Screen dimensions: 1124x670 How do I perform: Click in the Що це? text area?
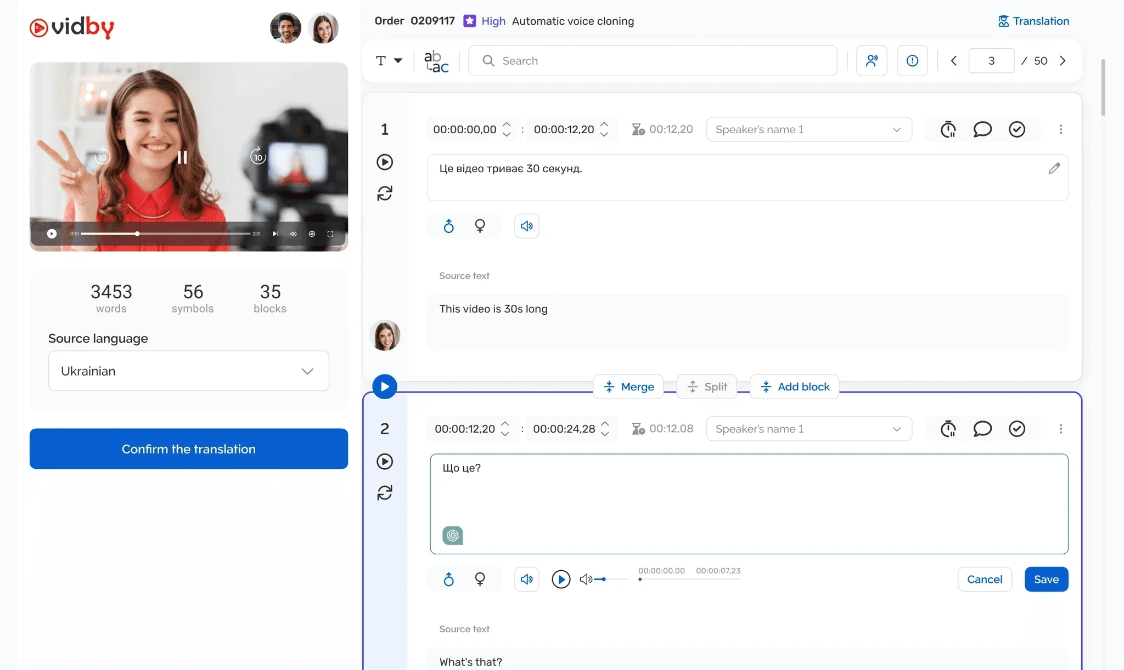[749, 503]
